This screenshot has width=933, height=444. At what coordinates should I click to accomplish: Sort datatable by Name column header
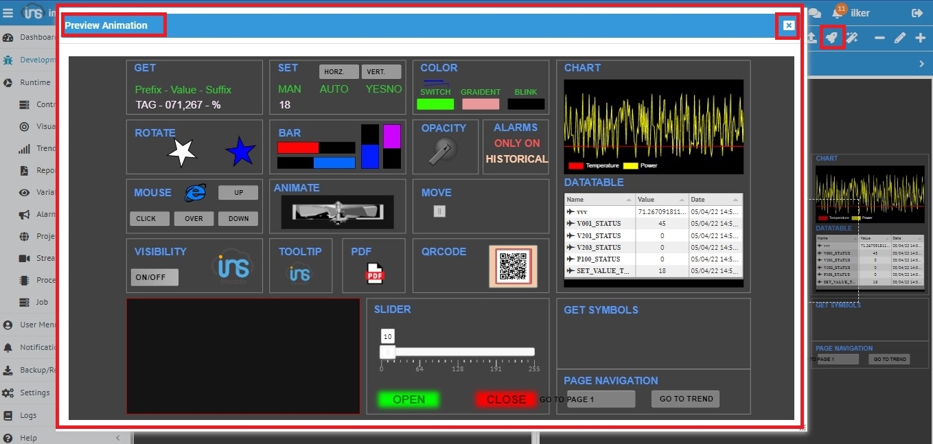click(x=599, y=200)
